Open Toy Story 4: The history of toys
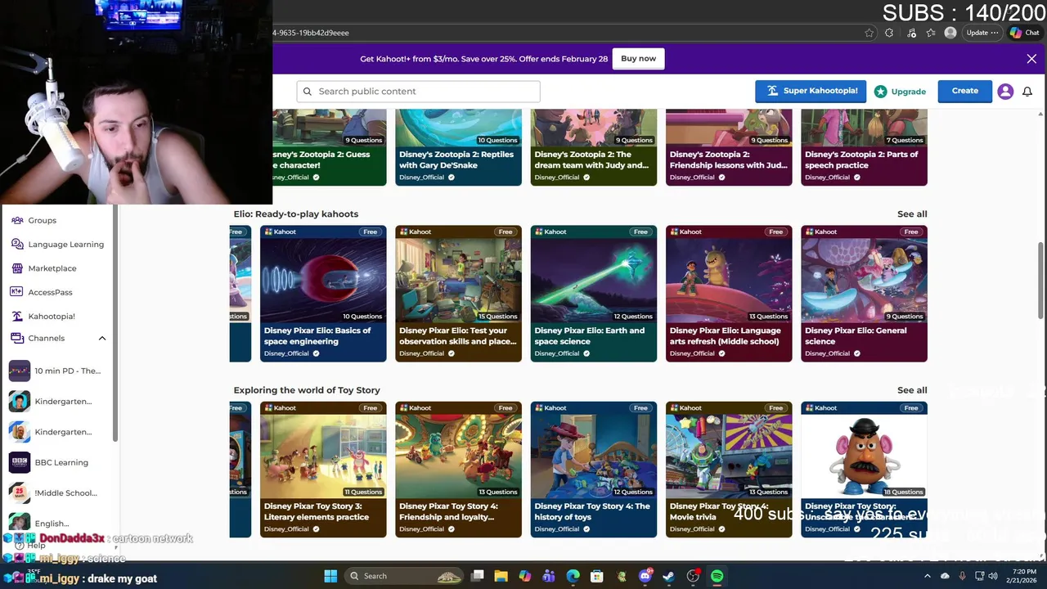This screenshot has height=589, width=1047. coord(593,470)
